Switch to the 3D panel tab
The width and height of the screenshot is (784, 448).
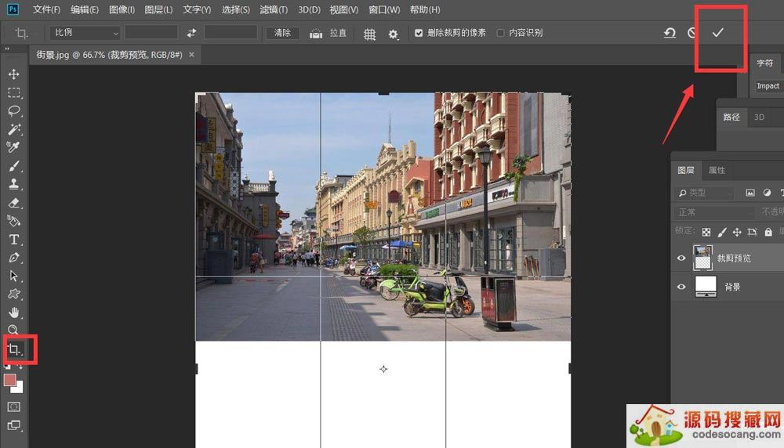[760, 117]
